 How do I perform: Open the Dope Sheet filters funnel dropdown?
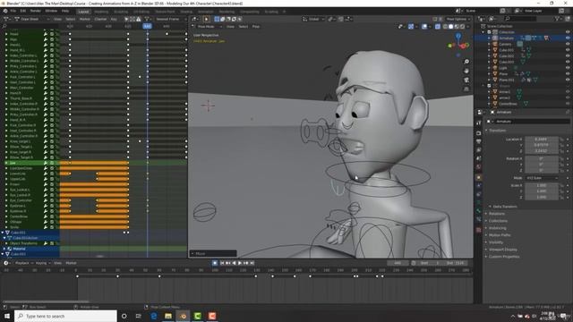(148, 19)
